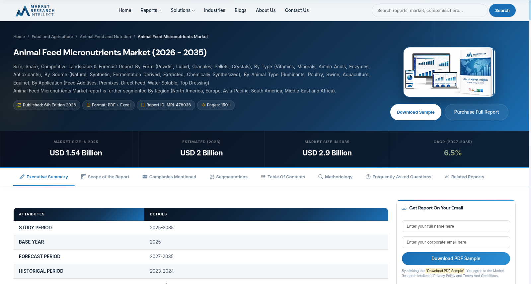Click the list icon next to Table Of Contents
This screenshot has height=284, width=531.
tap(263, 177)
